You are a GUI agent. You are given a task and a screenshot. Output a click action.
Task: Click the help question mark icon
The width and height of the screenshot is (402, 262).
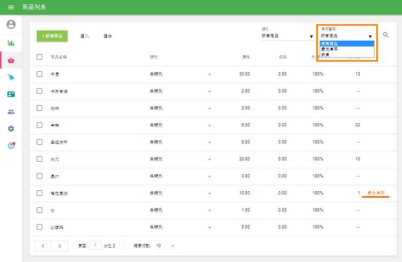click(11, 146)
